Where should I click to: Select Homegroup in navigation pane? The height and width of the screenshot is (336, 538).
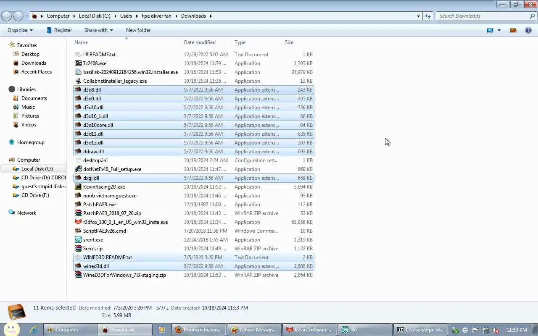click(31, 142)
